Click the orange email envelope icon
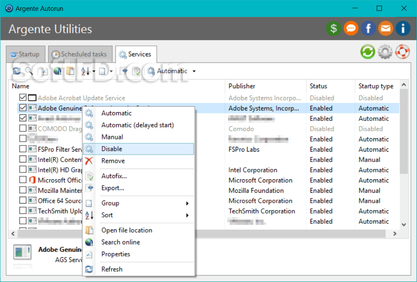This screenshot has width=417, height=282. pos(386,28)
